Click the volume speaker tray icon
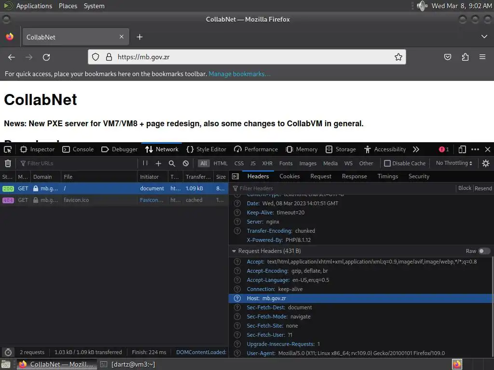Screen dimensions: 494x370 [x=422, y=6]
